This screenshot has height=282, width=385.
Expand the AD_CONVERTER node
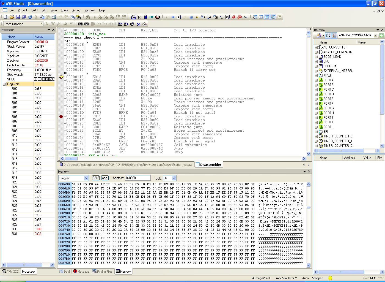[316, 48]
